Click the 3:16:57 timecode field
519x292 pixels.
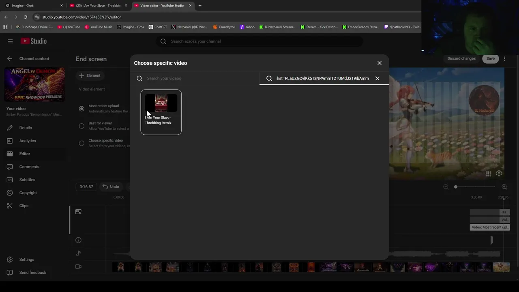[x=86, y=187]
